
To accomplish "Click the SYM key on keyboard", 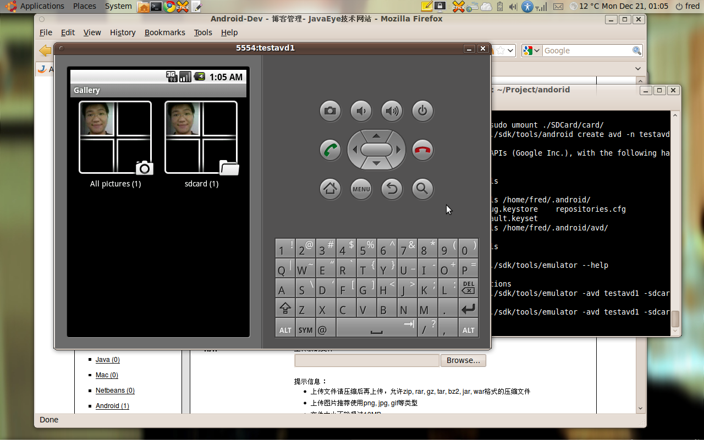I will click(x=305, y=328).
